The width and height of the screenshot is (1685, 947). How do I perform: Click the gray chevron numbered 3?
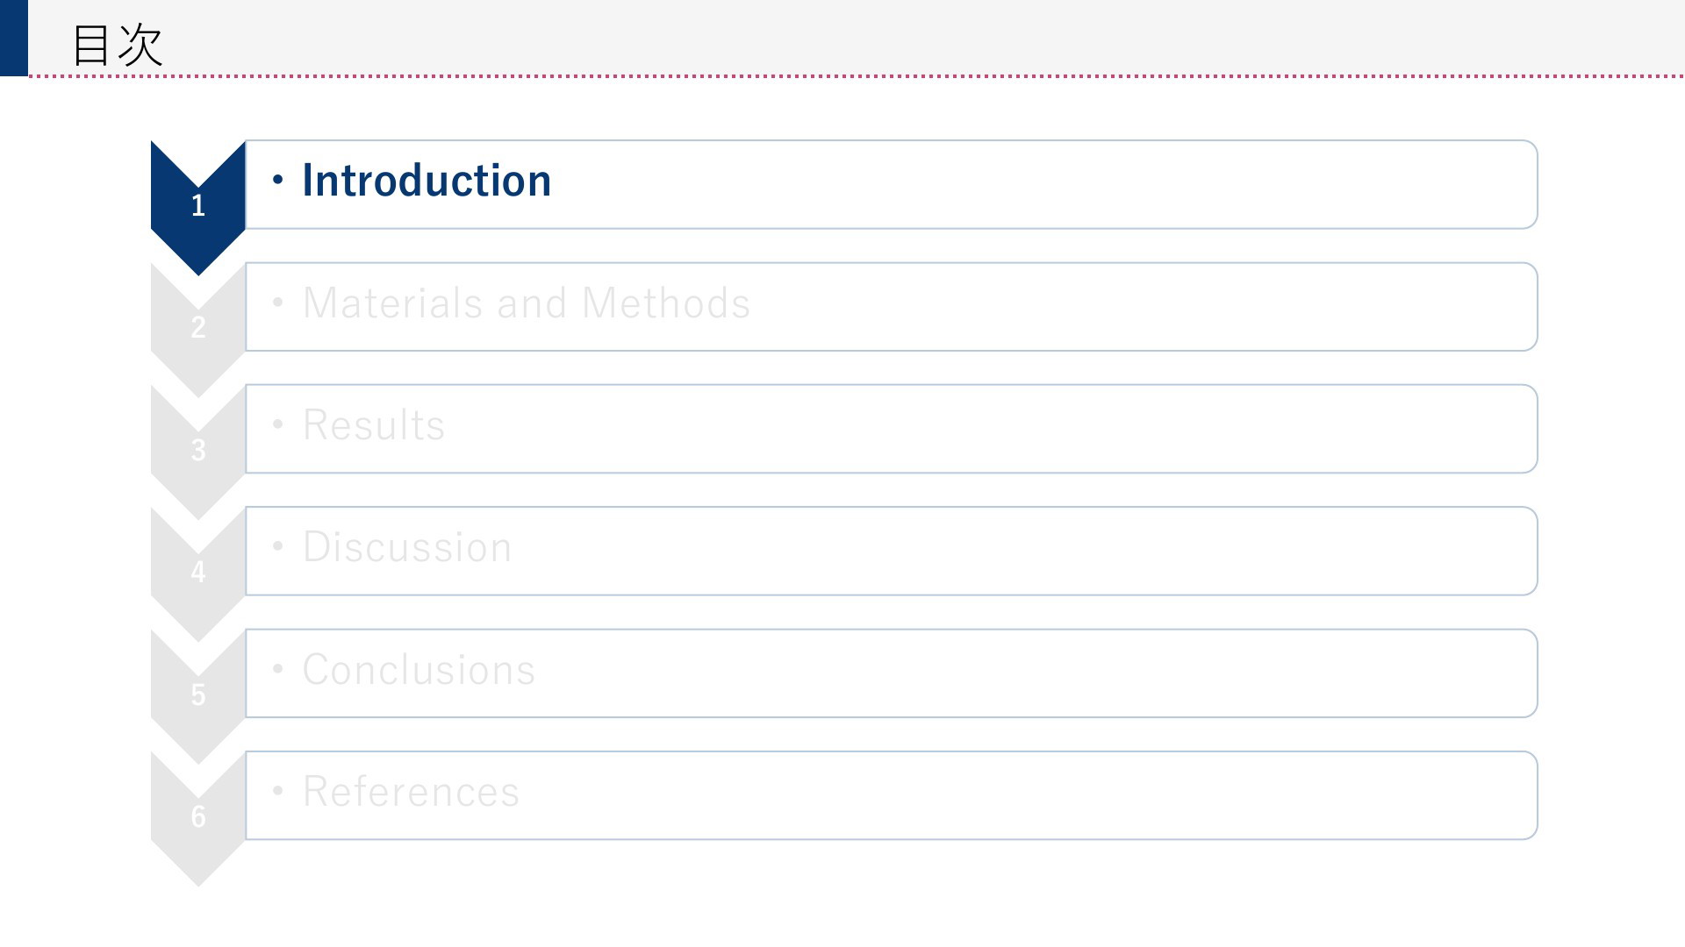coord(198,451)
